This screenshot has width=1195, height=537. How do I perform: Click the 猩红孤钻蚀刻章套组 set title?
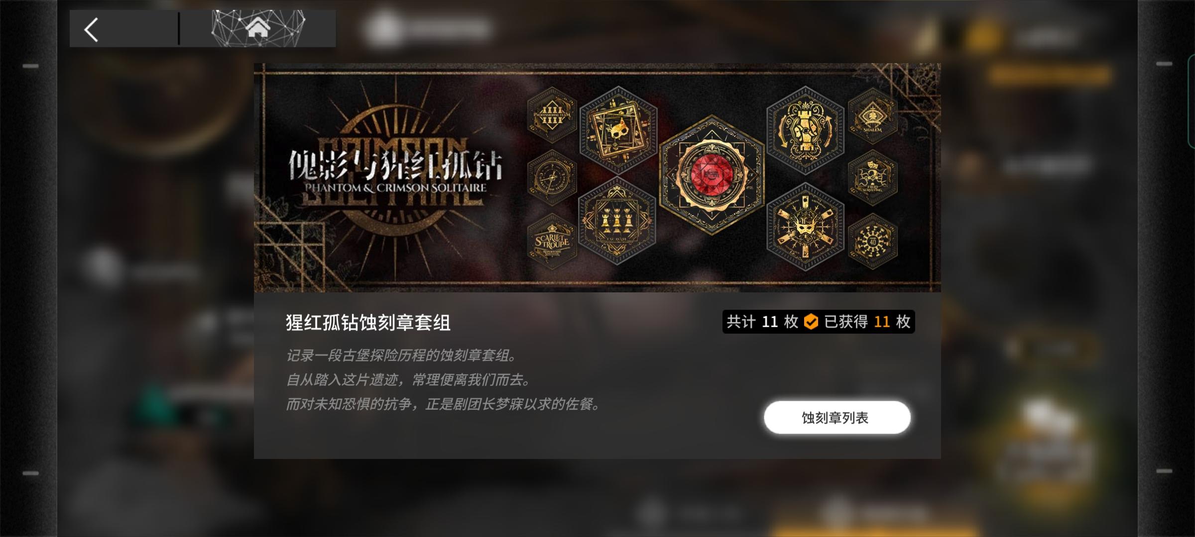click(368, 323)
